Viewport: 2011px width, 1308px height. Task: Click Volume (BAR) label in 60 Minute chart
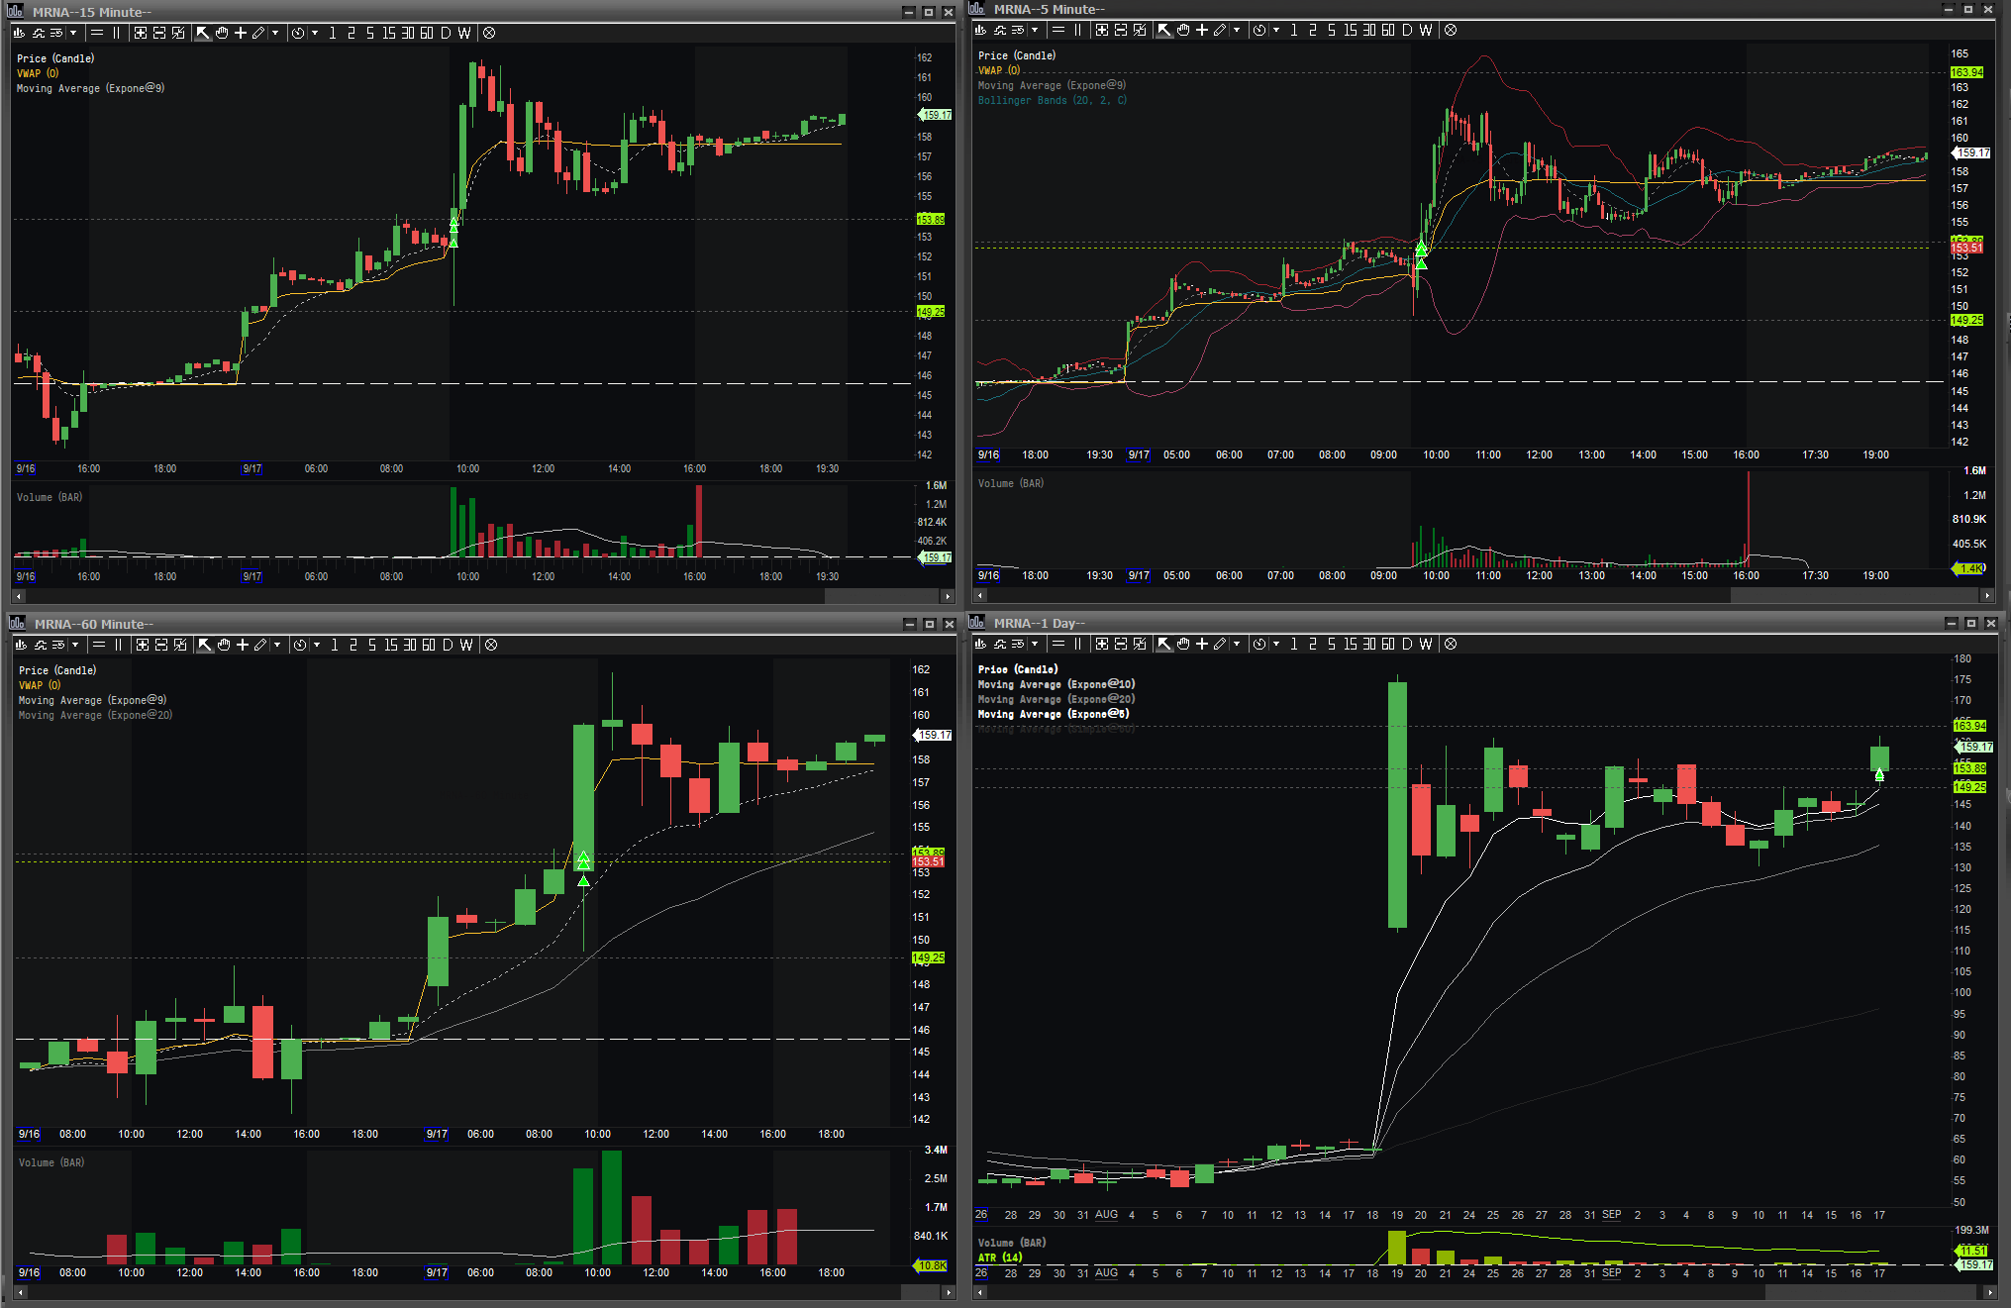50,1162
